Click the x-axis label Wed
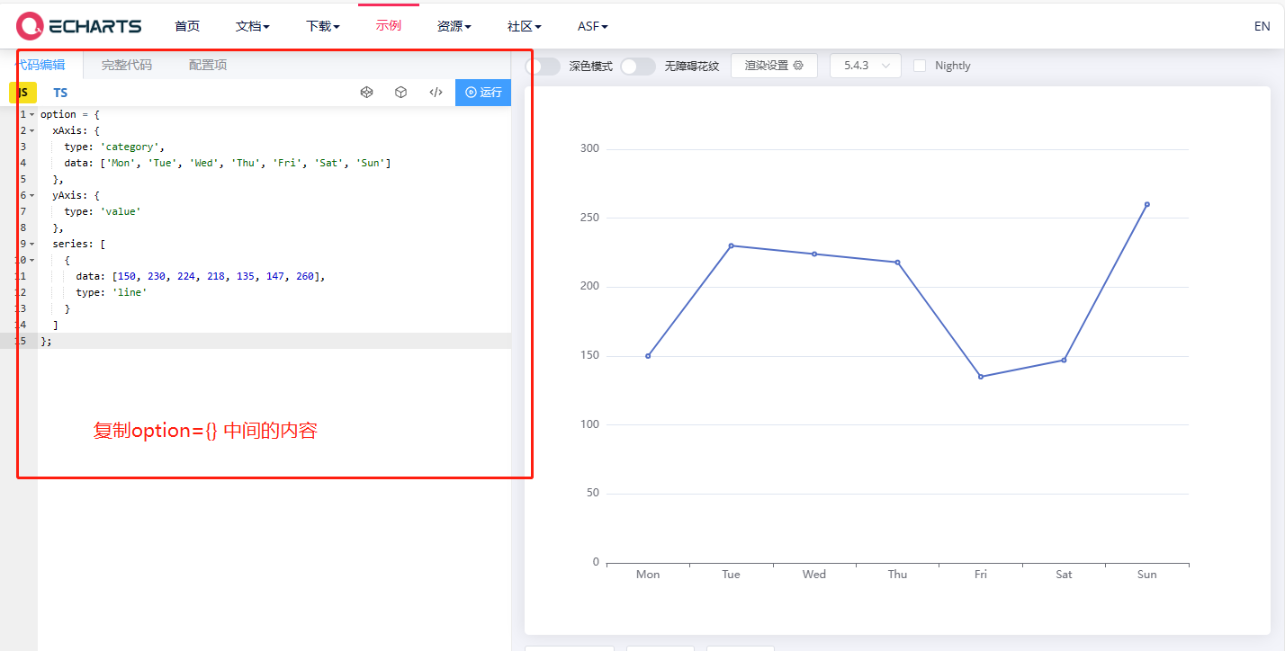Image resolution: width=1285 pixels, height=651 pixels. point(814,575)
